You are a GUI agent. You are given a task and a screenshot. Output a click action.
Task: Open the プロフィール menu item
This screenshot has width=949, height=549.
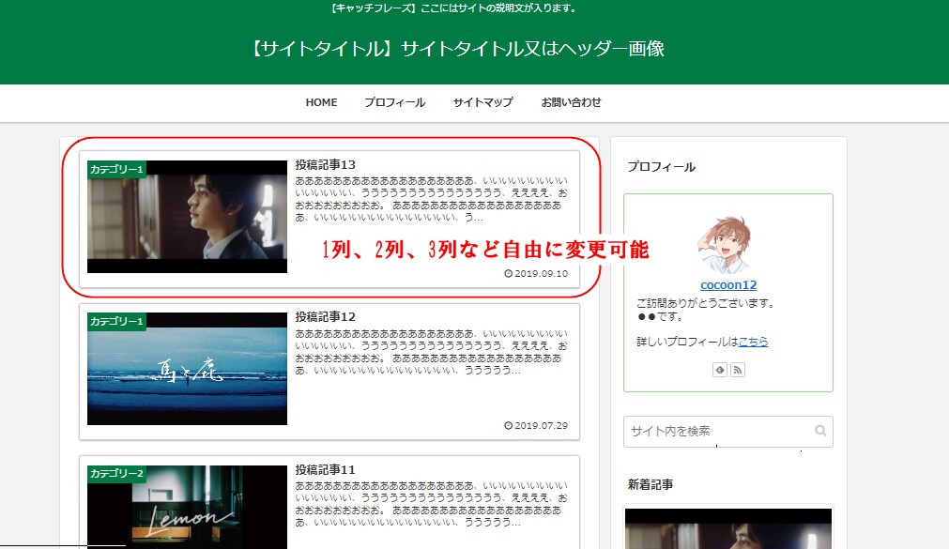click(394, 102)
